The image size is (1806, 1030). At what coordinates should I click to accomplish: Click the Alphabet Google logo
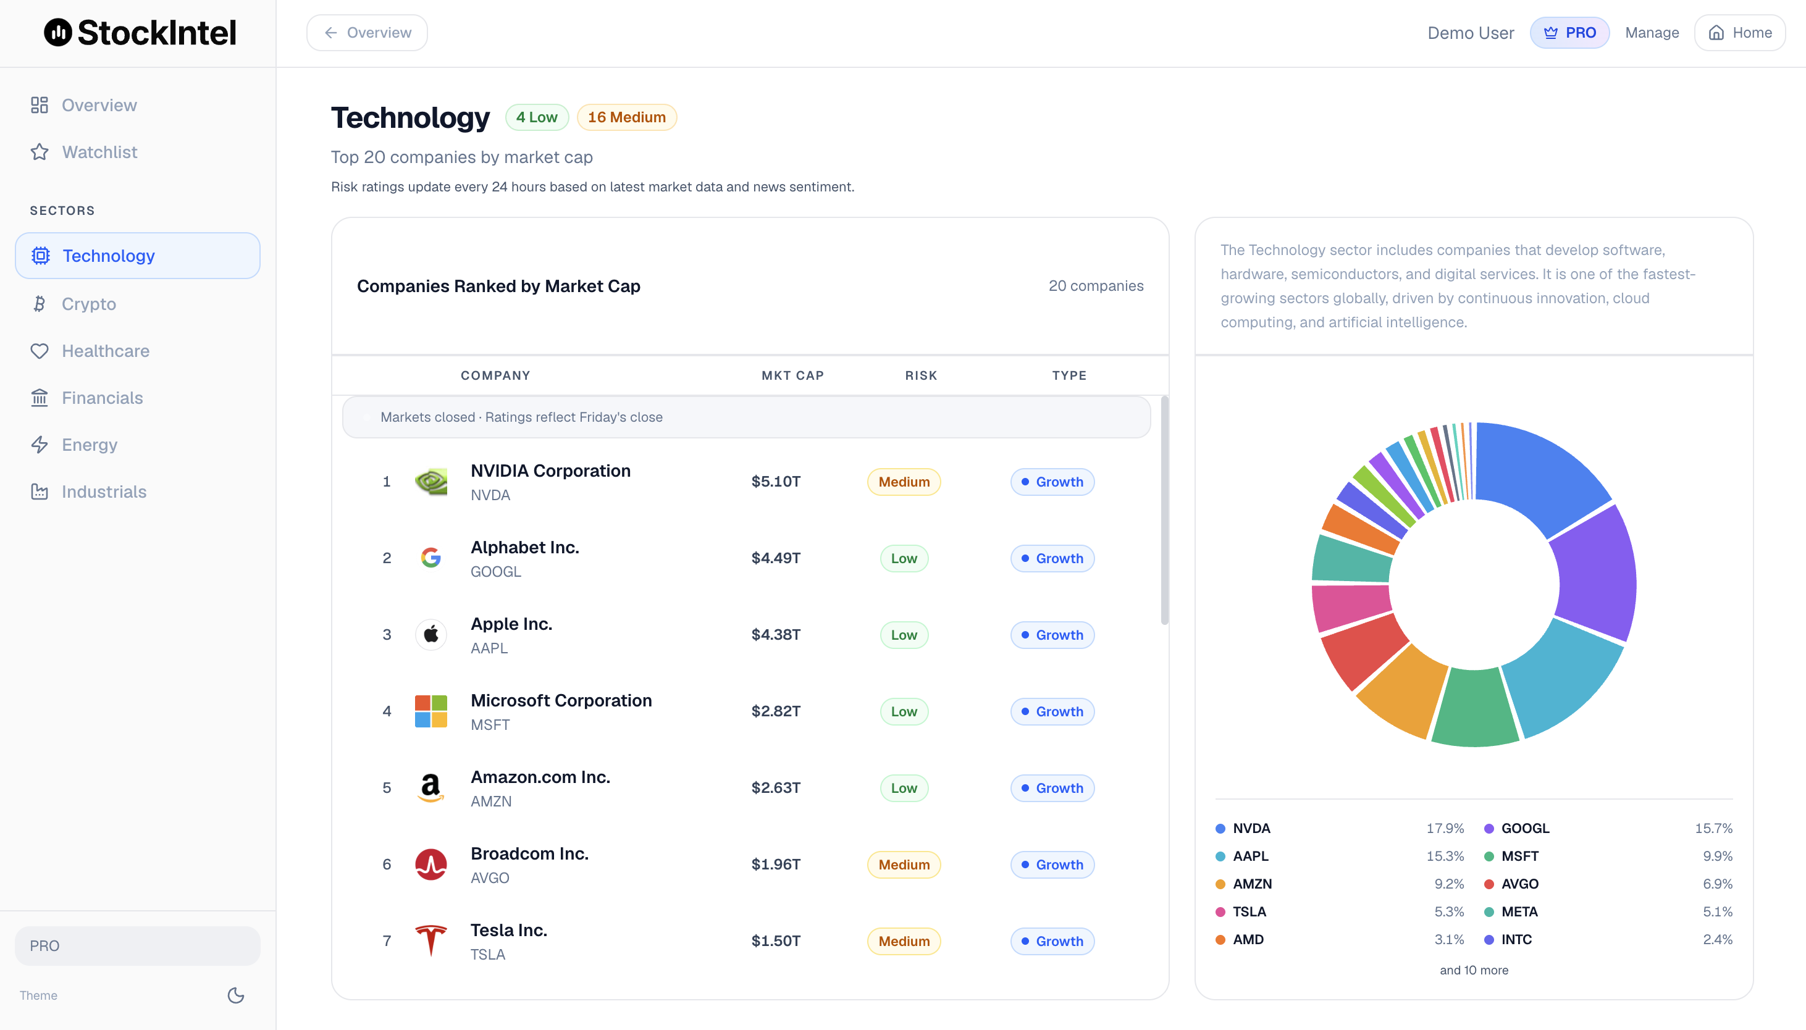click(x=430, y=558)
